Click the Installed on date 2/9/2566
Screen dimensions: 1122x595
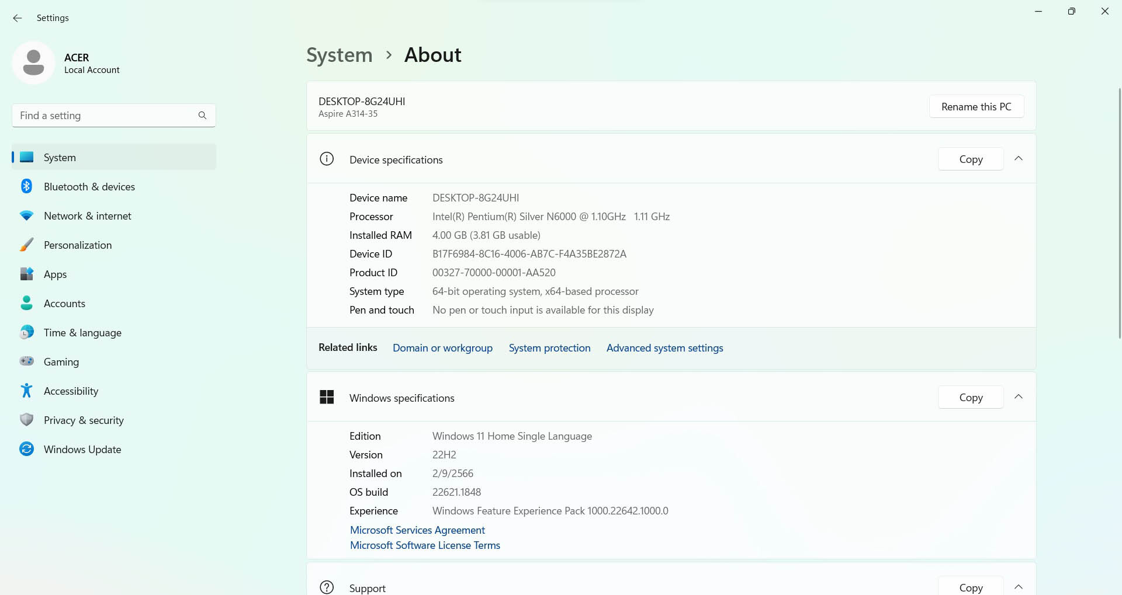pyautogui.click(x=453, y=473)
